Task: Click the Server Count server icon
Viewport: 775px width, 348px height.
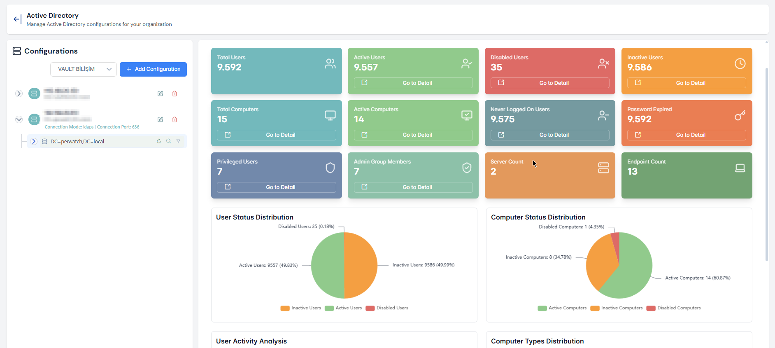Action: tap(603, 168)
